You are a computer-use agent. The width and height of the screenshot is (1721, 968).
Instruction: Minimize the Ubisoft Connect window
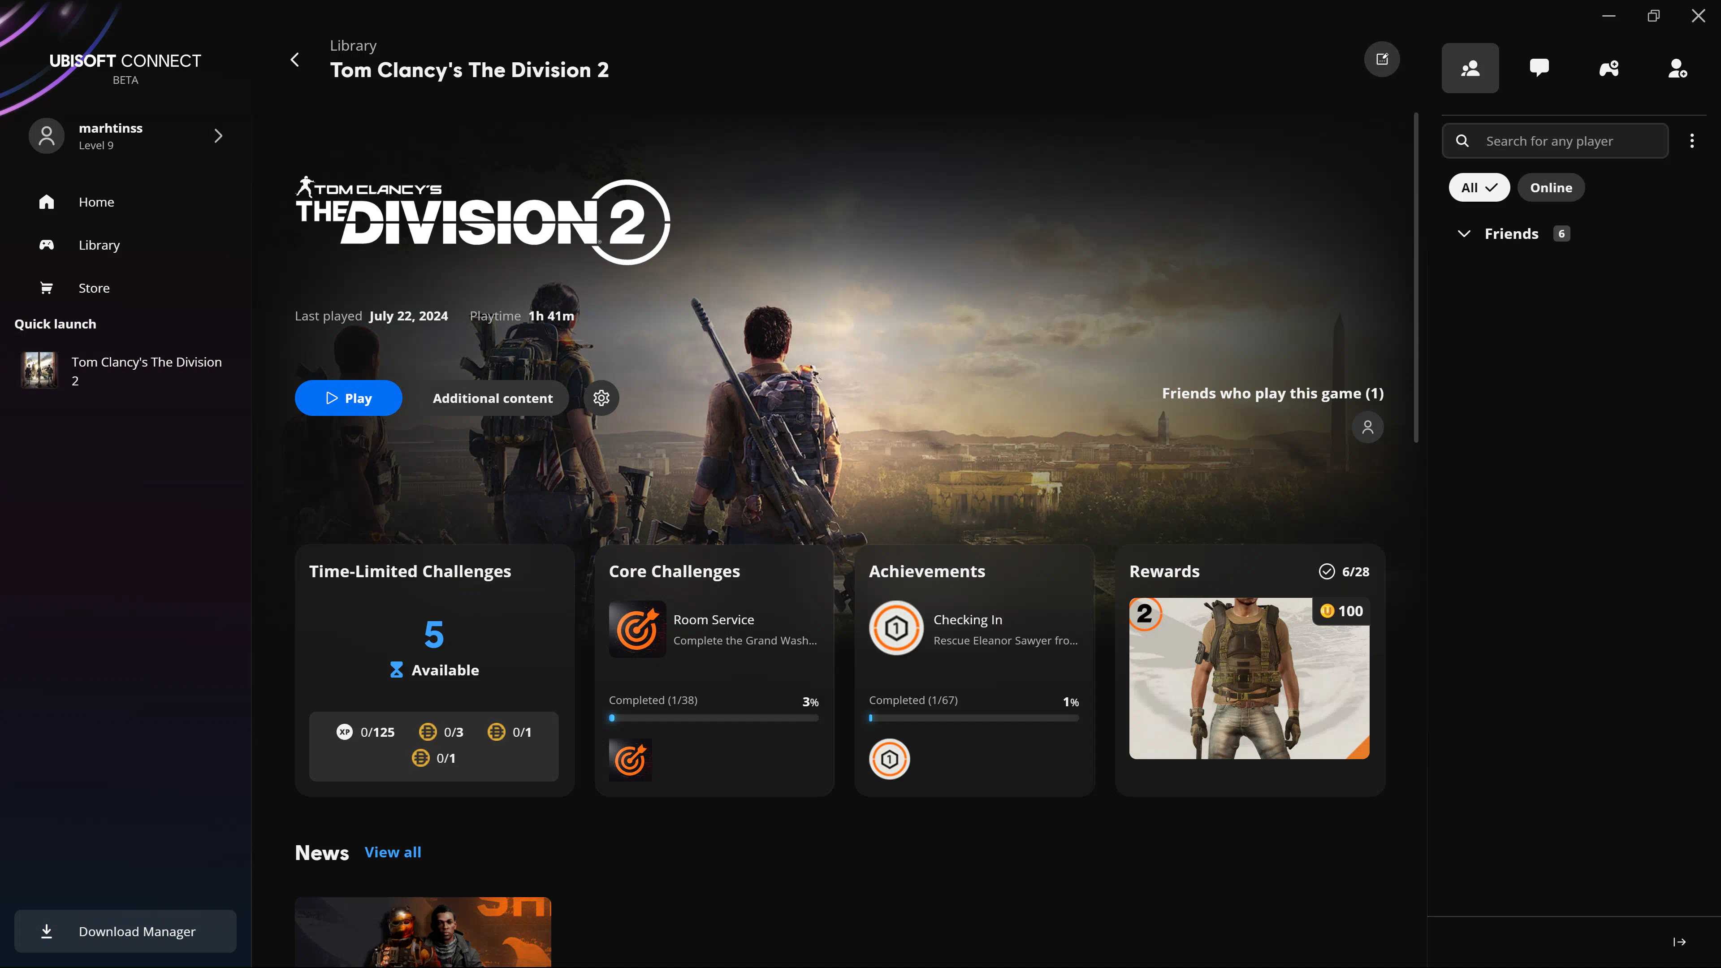click(1609, 15)
